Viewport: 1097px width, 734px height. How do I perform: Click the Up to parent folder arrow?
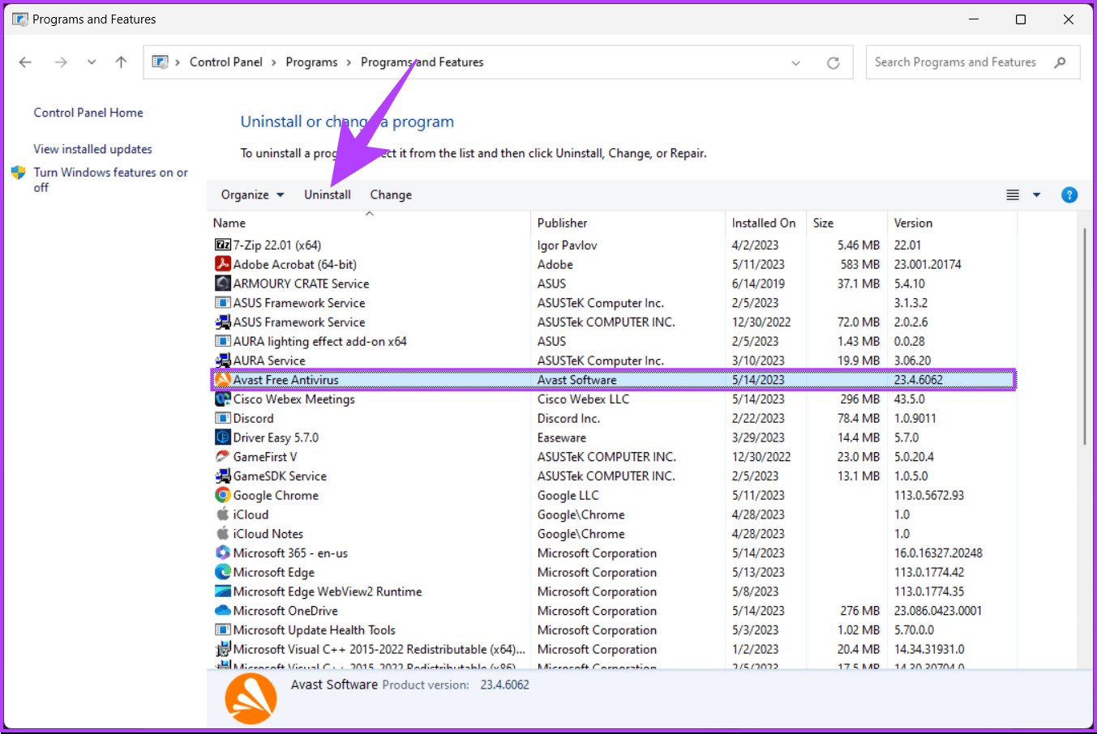point(121,62)
